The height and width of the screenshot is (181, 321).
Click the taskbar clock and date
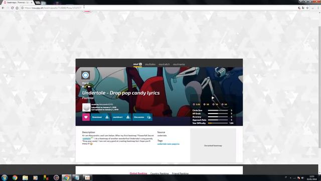[x=312, y=177]
